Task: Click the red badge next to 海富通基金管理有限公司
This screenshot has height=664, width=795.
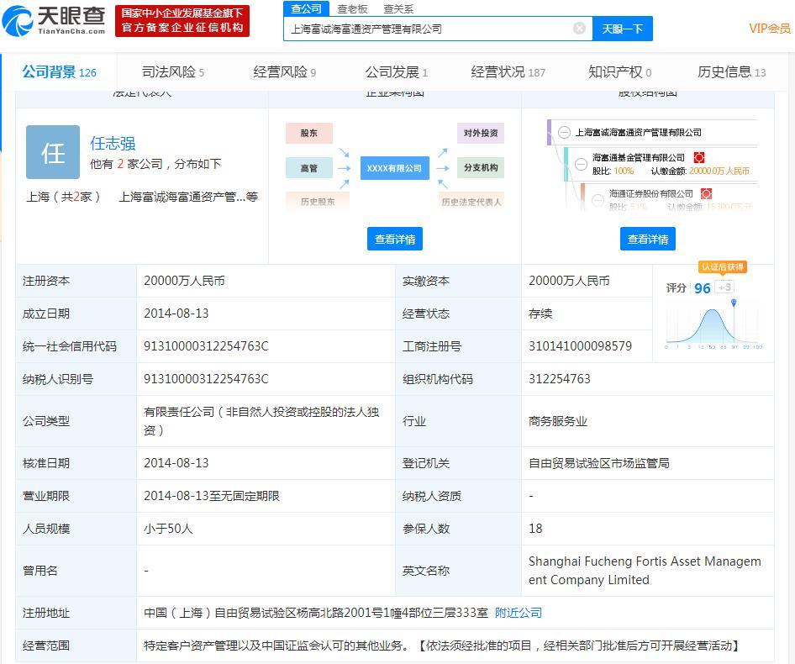Action: (698, 157)
